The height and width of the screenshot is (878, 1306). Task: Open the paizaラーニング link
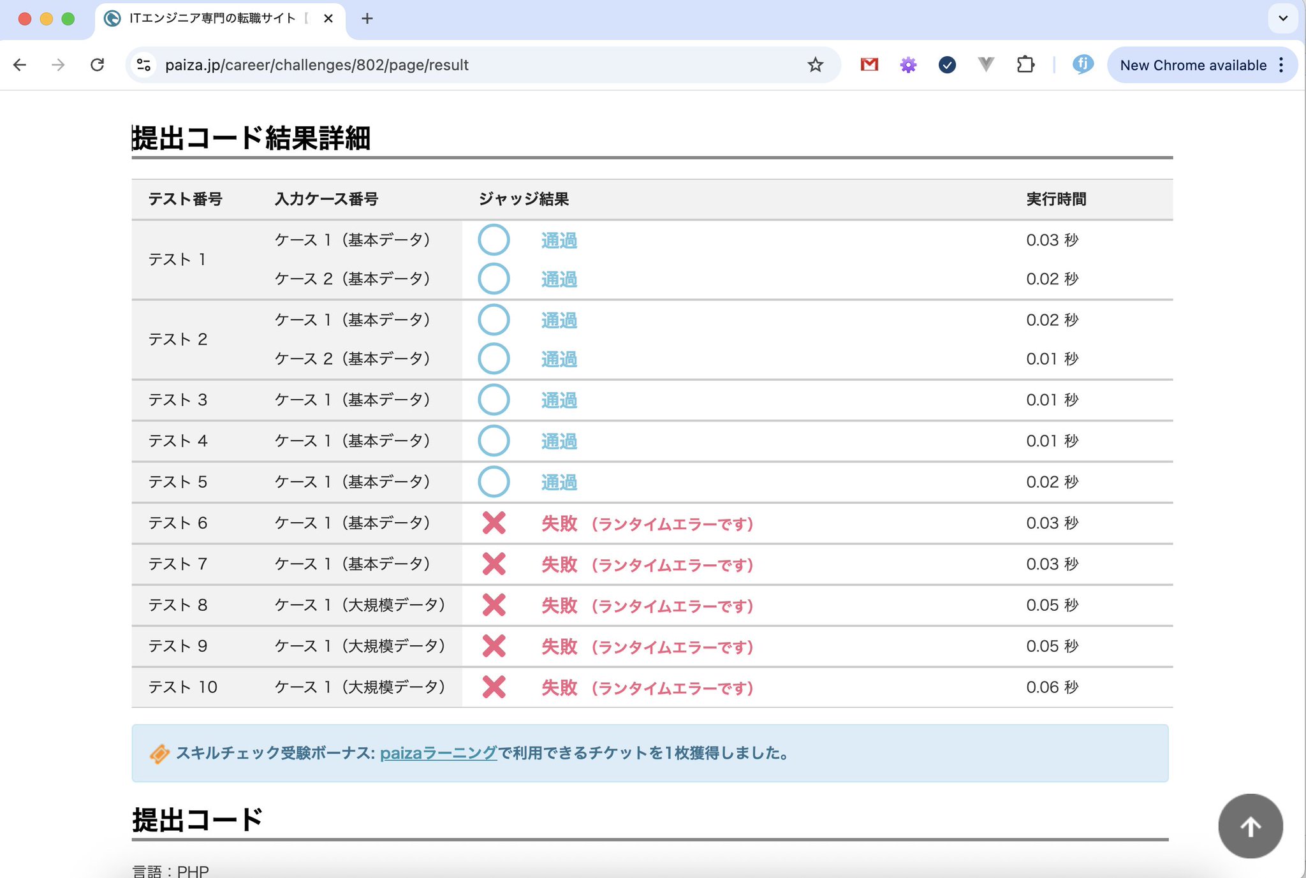(438, 753)
